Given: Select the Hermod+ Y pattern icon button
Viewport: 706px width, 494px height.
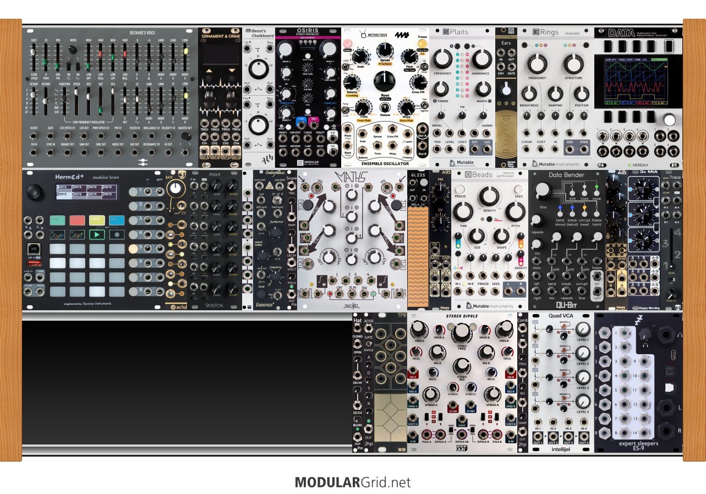Looking at the screenshot, I should 78,234.
